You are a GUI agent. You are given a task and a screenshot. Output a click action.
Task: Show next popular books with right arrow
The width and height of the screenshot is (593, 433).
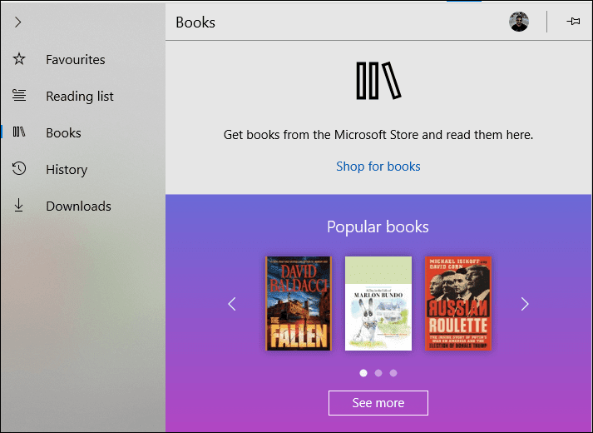[525, 304]
